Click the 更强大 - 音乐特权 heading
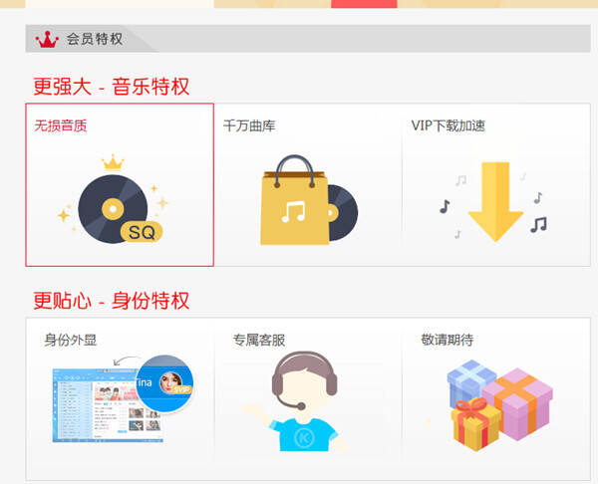598x484 pixels. [112, 86]
